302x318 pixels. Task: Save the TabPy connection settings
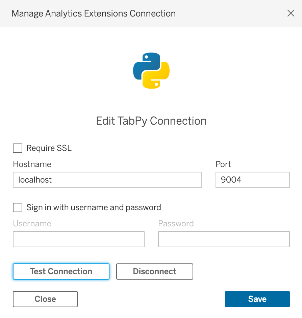tap(257, 299)
